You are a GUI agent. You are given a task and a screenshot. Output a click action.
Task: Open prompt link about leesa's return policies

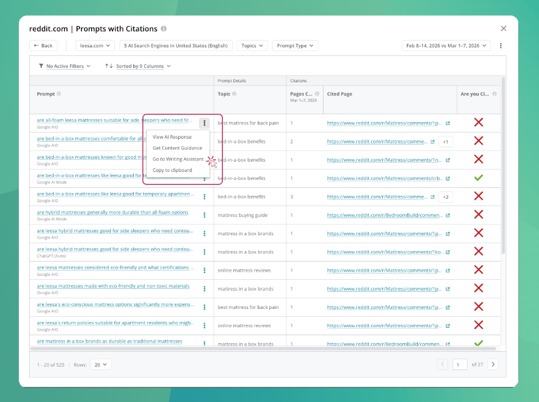pos(115,323)
